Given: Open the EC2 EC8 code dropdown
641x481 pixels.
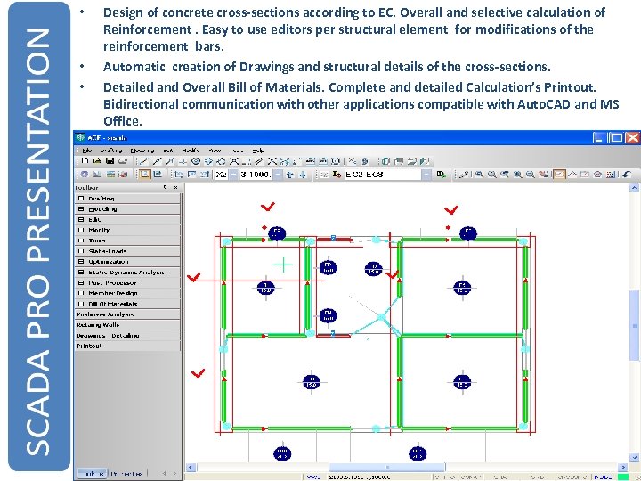Looking at the screenshot, I should point(426,175).
